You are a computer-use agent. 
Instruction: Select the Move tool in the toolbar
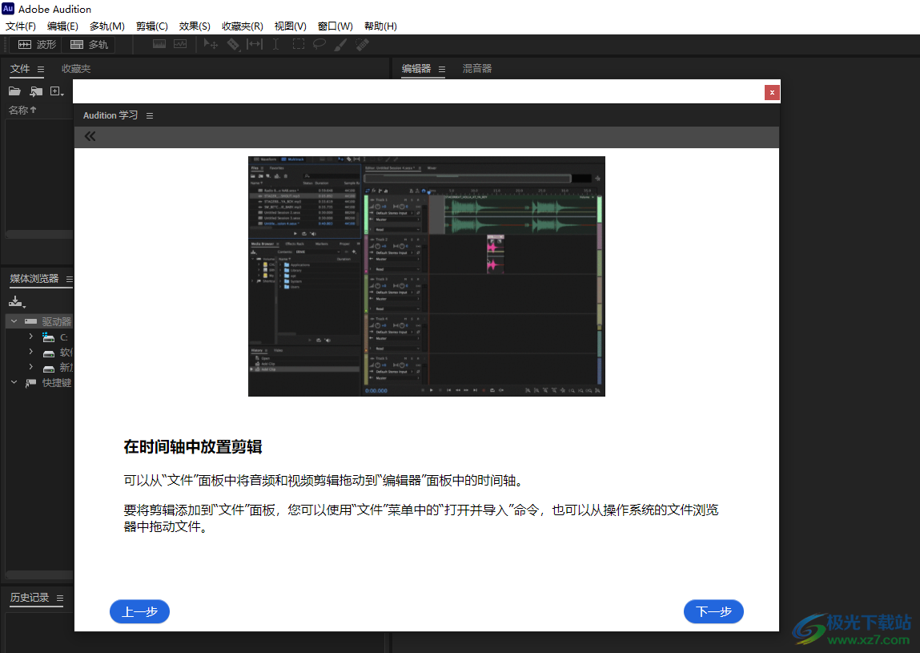(212, 44)
